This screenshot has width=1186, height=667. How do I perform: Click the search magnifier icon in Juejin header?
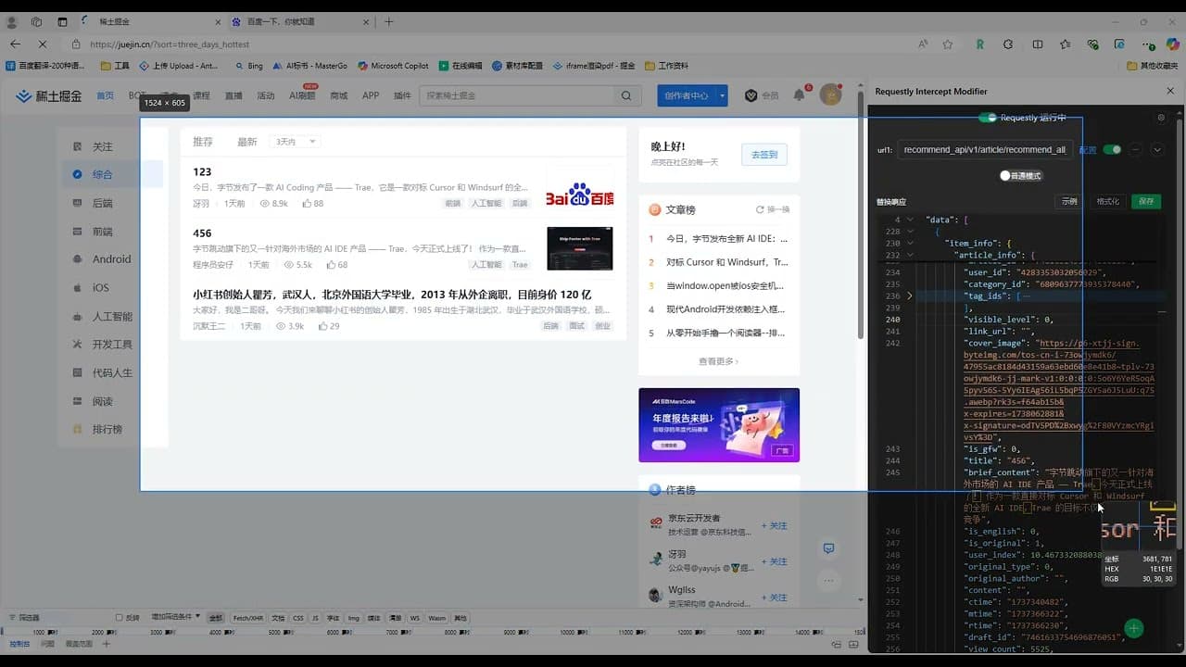(626, 95)
